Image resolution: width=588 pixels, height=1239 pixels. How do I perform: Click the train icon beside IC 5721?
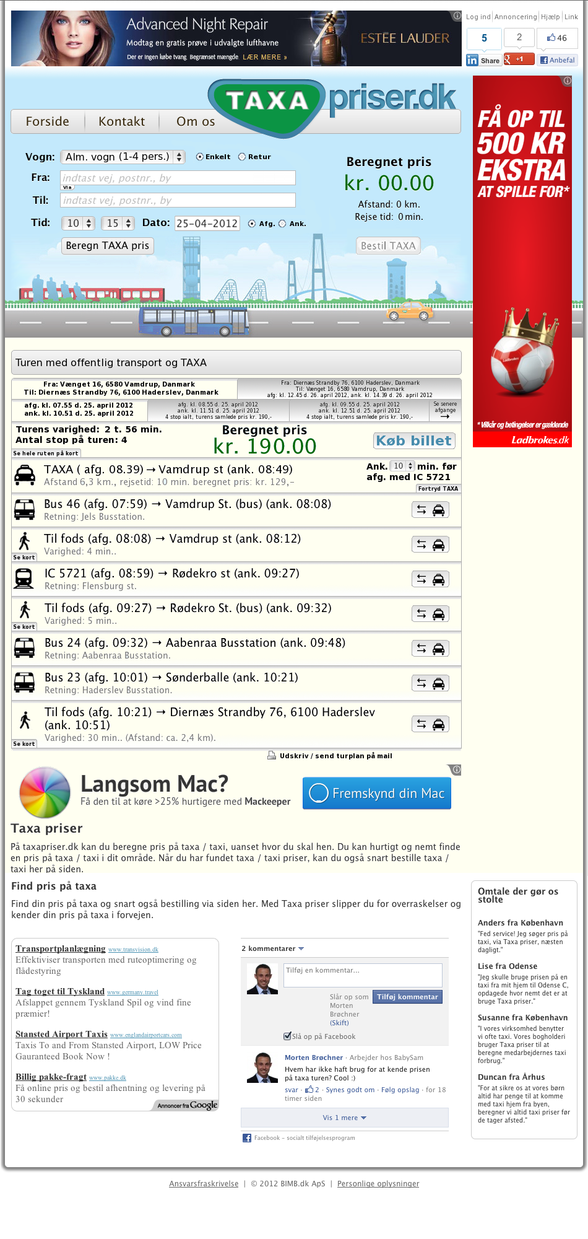24,579
